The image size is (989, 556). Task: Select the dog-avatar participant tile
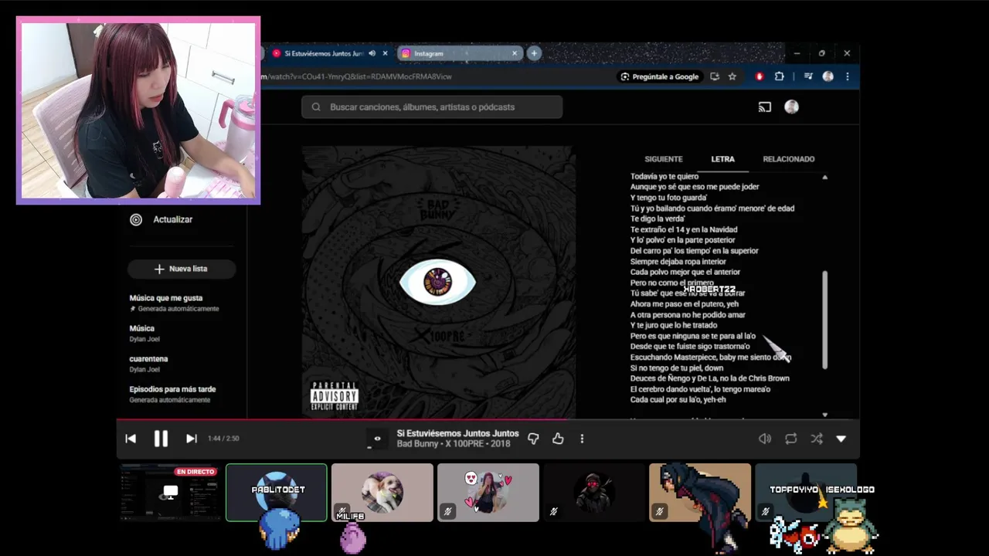382,492
